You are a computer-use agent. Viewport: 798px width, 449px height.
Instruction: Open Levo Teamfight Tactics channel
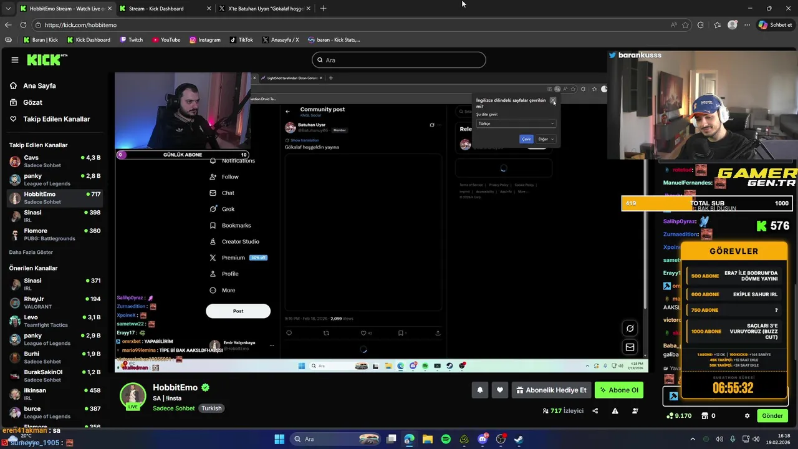point(55,321)
